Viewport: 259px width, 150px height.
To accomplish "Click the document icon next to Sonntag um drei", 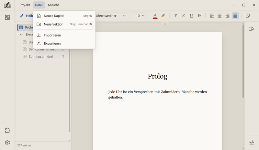I will tap(25, 57).
